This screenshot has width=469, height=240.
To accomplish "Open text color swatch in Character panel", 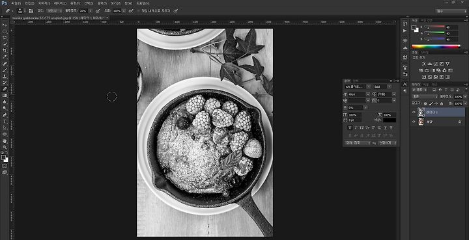I will click(390, 120).
